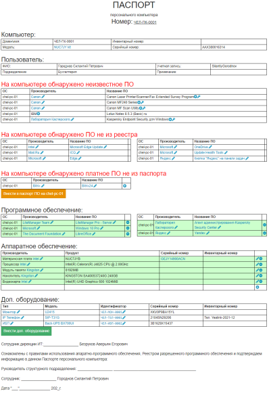This screenshot has height=406, width=269.
Task: Click the orange Внести в паспорт ПО button
Action: pos(33,194)
